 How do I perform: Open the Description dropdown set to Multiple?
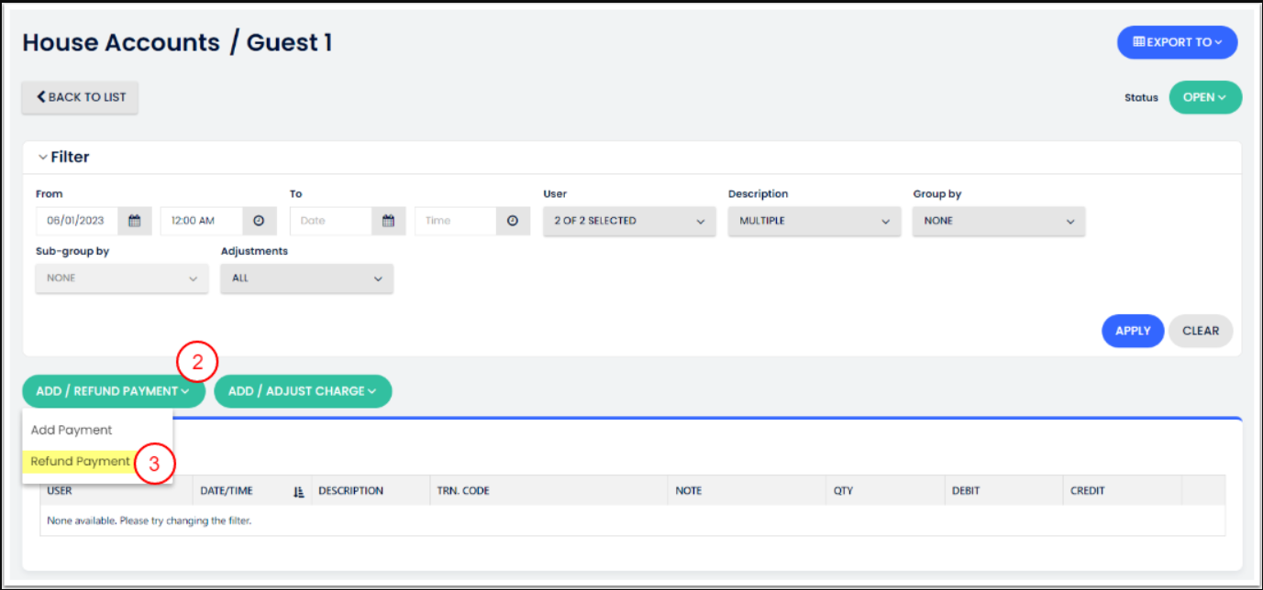click(x=814, y=221)
